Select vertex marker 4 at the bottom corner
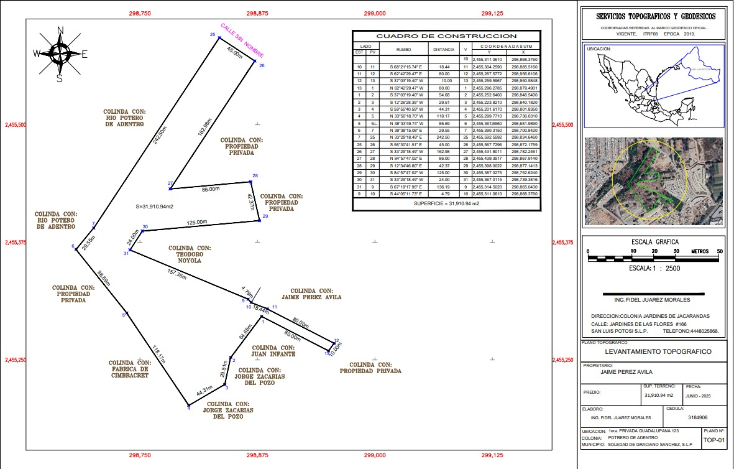Viewport: 734px width, 469px height. pyautogui.click(x=188, y=404)
